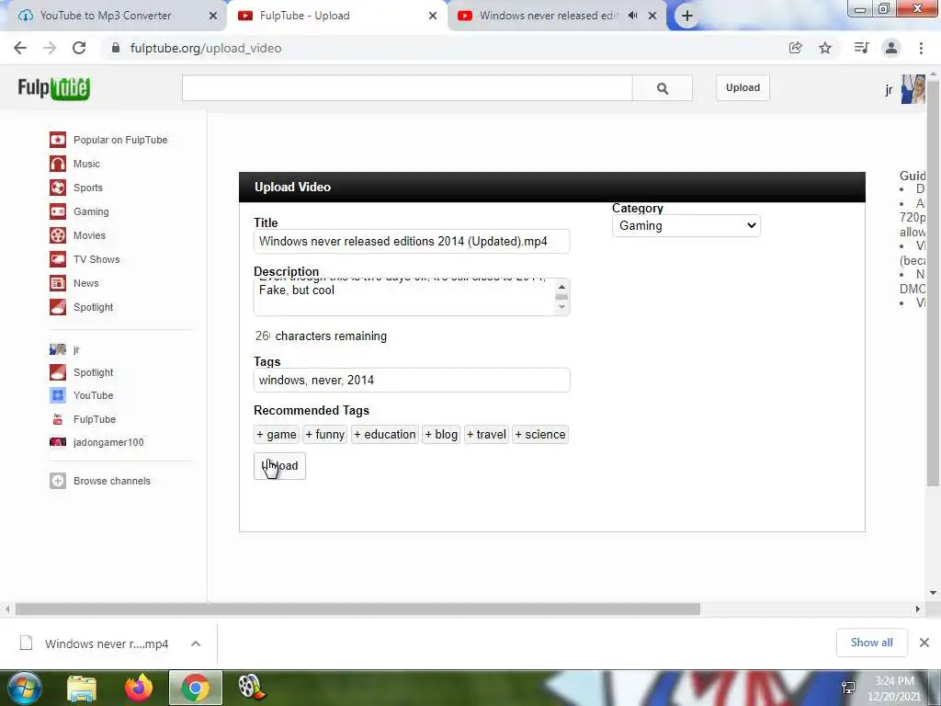Click the browser back arrow
The height and width of the screenshot is (706, 941).
point(20,48)
